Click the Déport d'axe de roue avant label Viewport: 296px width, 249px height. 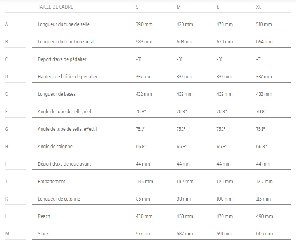point(64,164)
